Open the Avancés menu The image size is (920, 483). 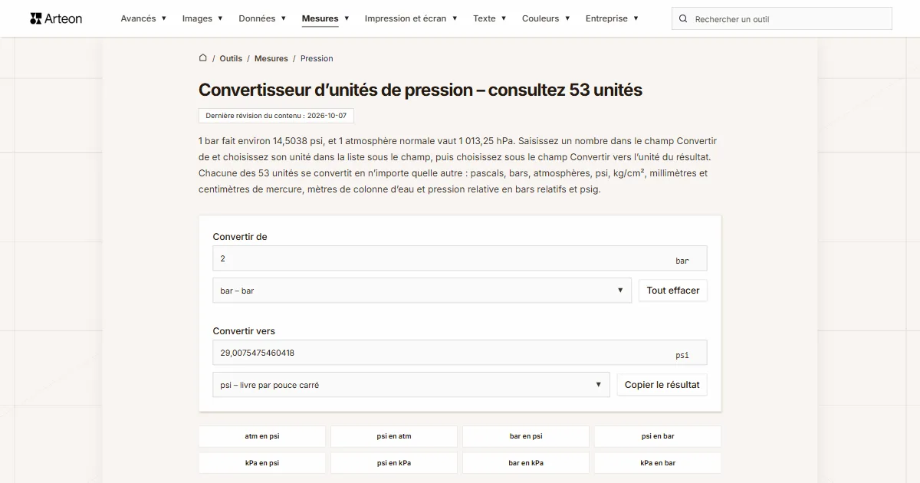click(x=143, y=18)
